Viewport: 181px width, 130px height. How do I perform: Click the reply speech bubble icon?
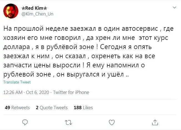point(25,122)
